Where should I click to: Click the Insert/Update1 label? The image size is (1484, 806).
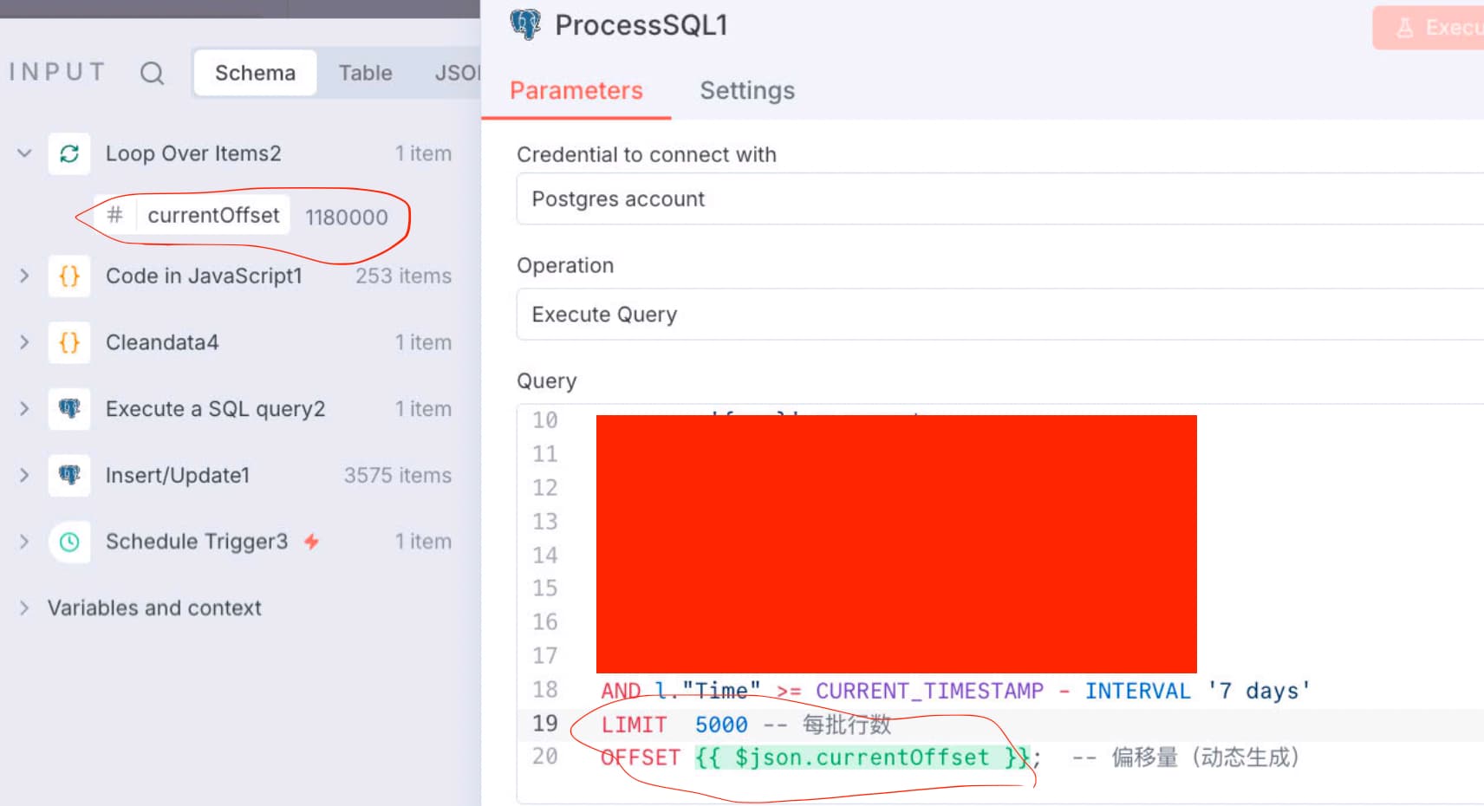click(178, 475)
